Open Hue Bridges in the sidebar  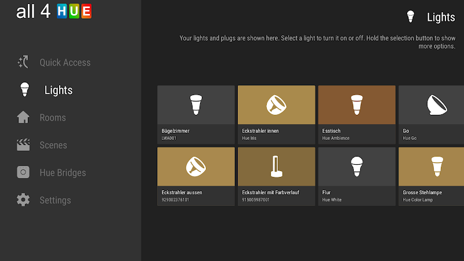click(63, 172)
